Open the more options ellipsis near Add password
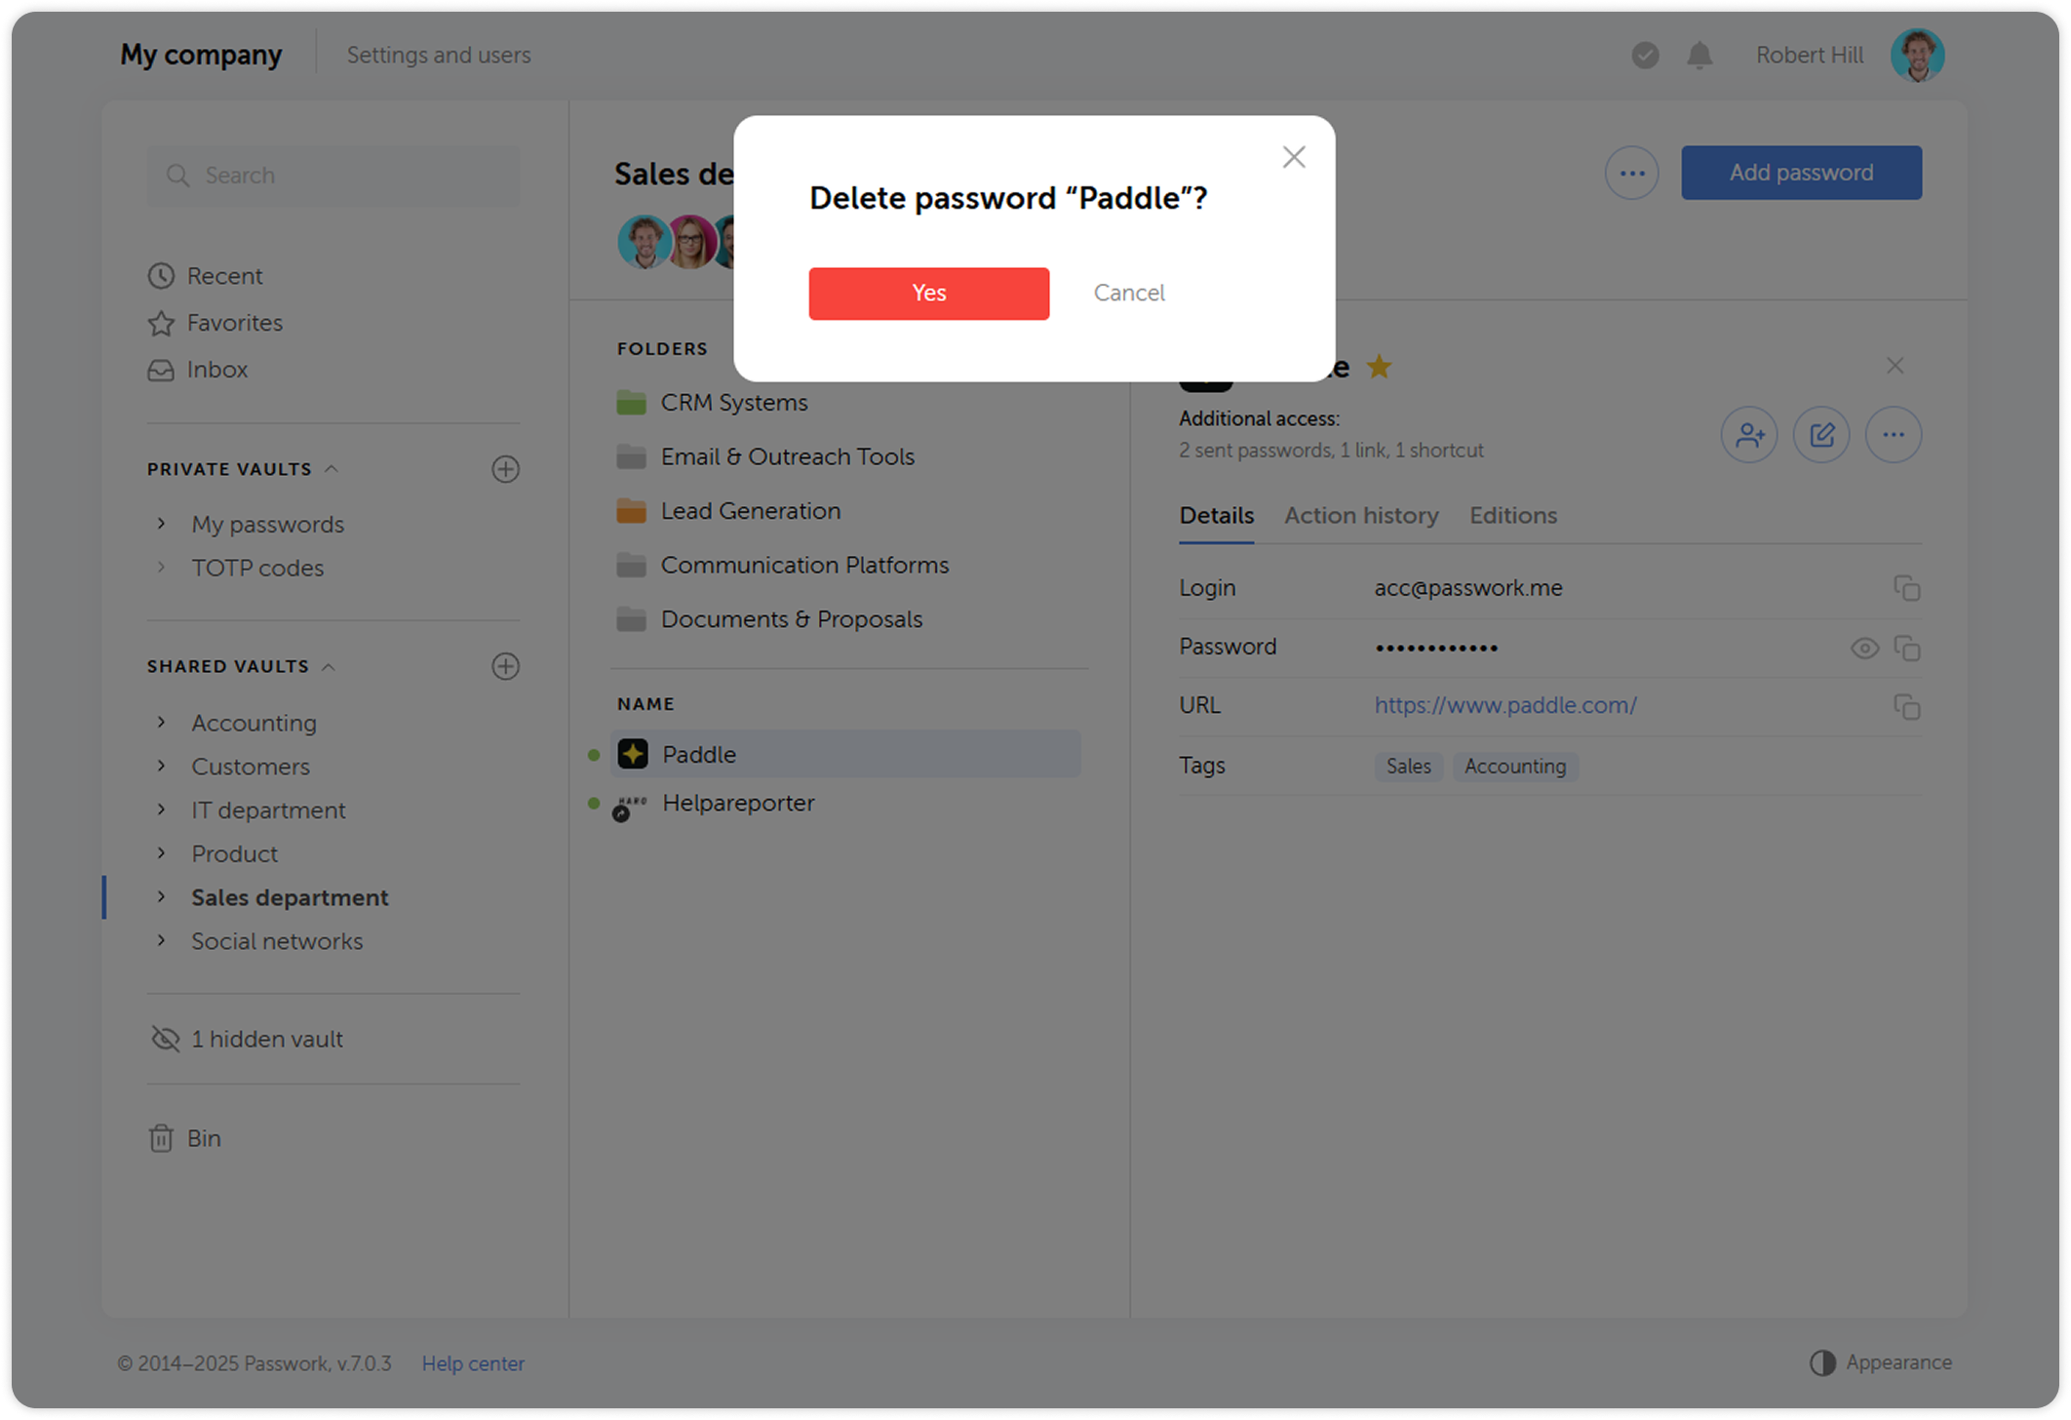The image size is (2071, 1420). point(1631,172)
